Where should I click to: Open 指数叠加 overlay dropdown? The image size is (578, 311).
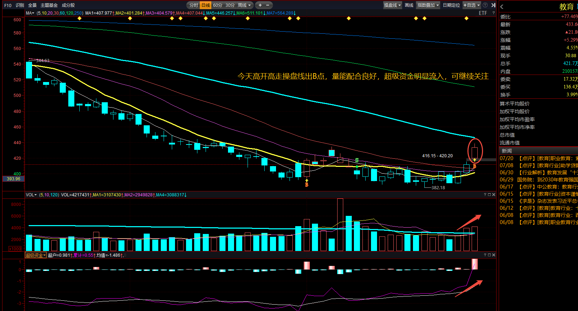point(428,5)
